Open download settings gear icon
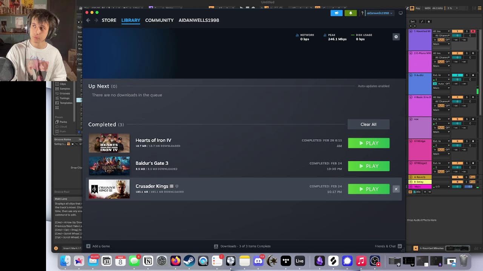The width and height of the screenshot is (483, 271). click(396, 37)
